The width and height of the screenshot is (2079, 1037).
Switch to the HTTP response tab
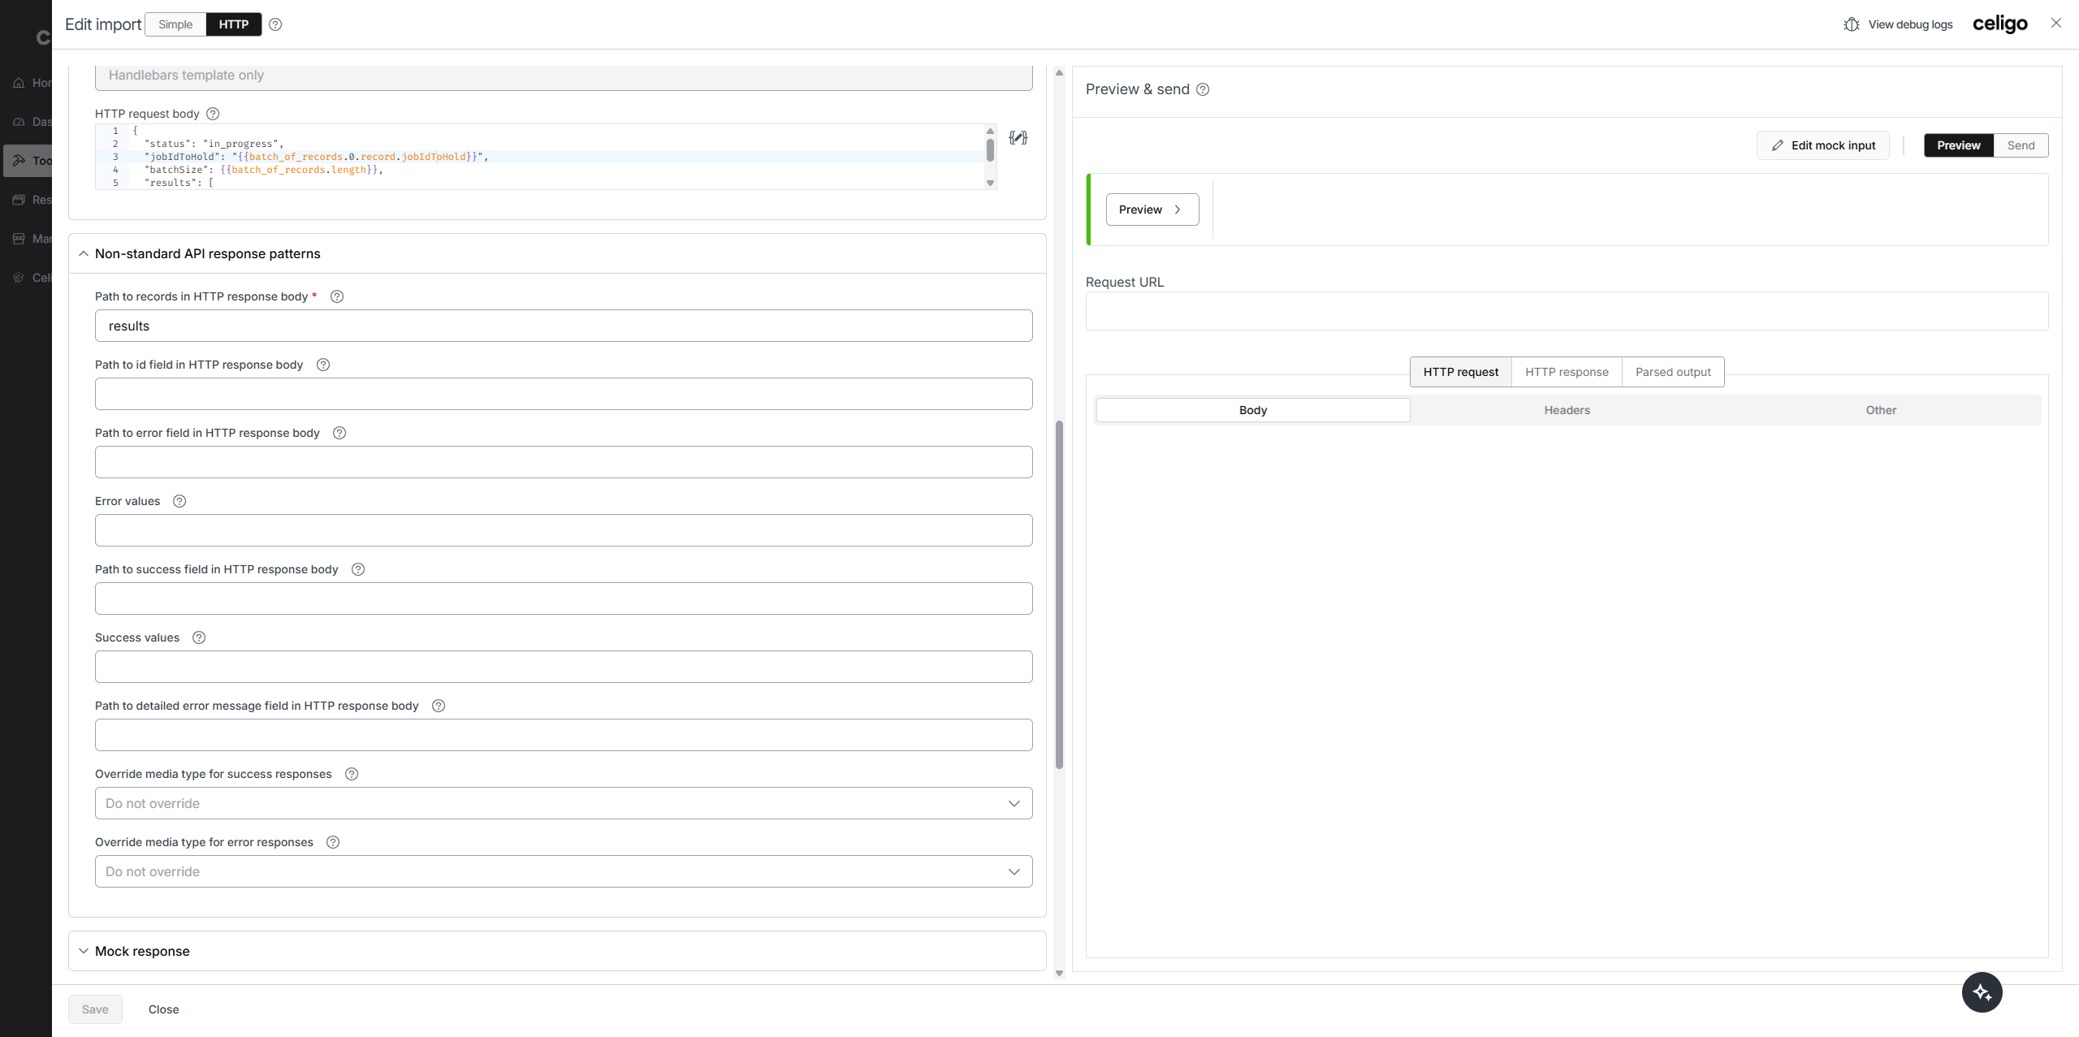point(1567,372)
